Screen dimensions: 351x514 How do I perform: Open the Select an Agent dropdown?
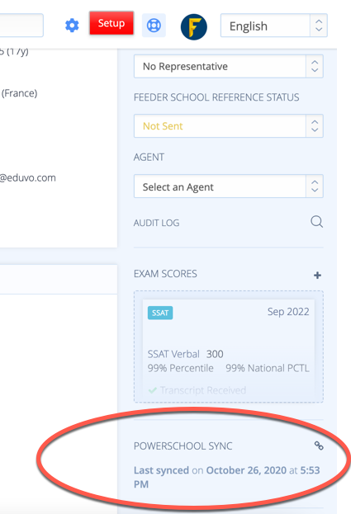tap(229, 186)
